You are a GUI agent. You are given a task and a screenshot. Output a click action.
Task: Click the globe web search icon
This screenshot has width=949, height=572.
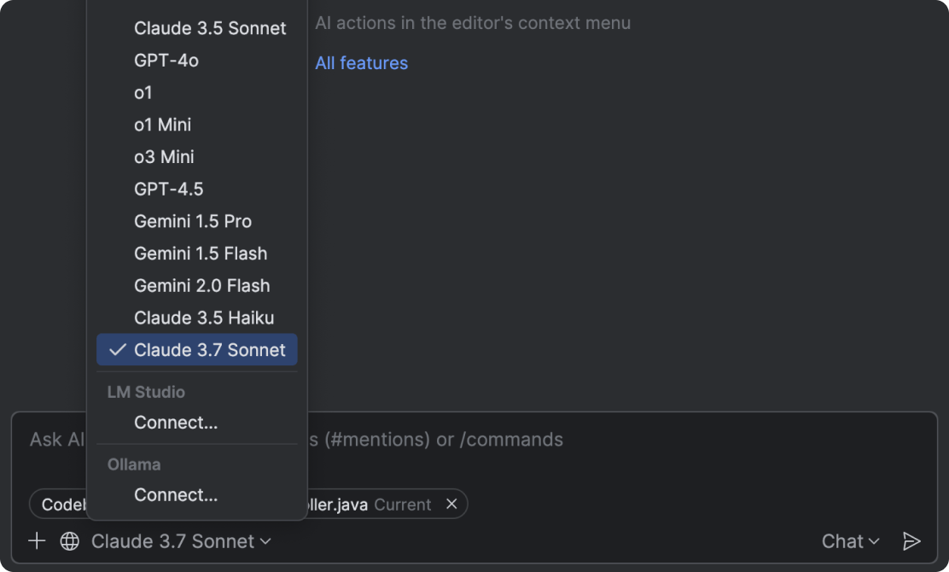click(x=70, y=541)
